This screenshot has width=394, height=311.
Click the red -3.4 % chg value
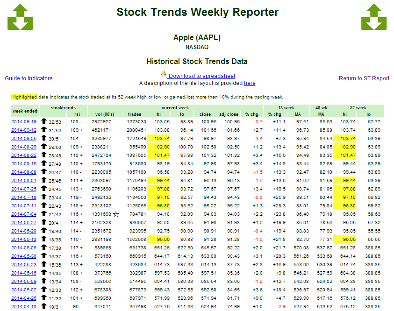[258, 139]
